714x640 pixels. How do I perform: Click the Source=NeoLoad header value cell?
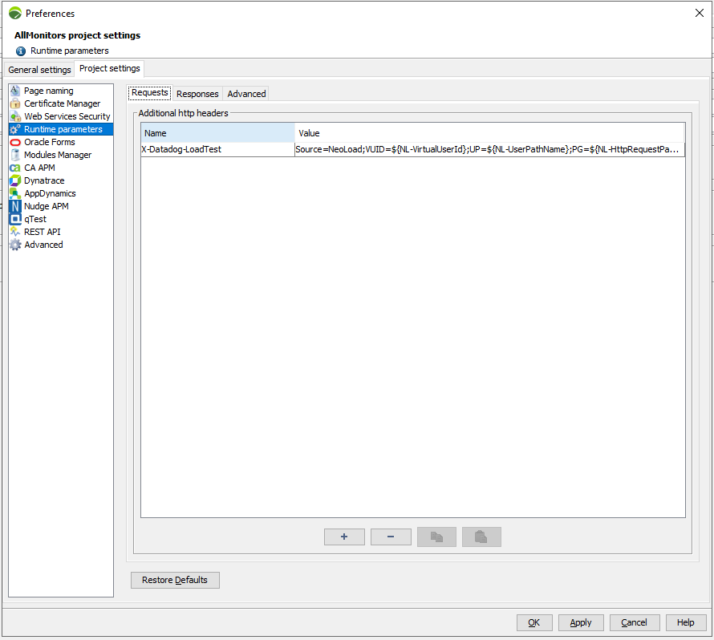point(489,149)
